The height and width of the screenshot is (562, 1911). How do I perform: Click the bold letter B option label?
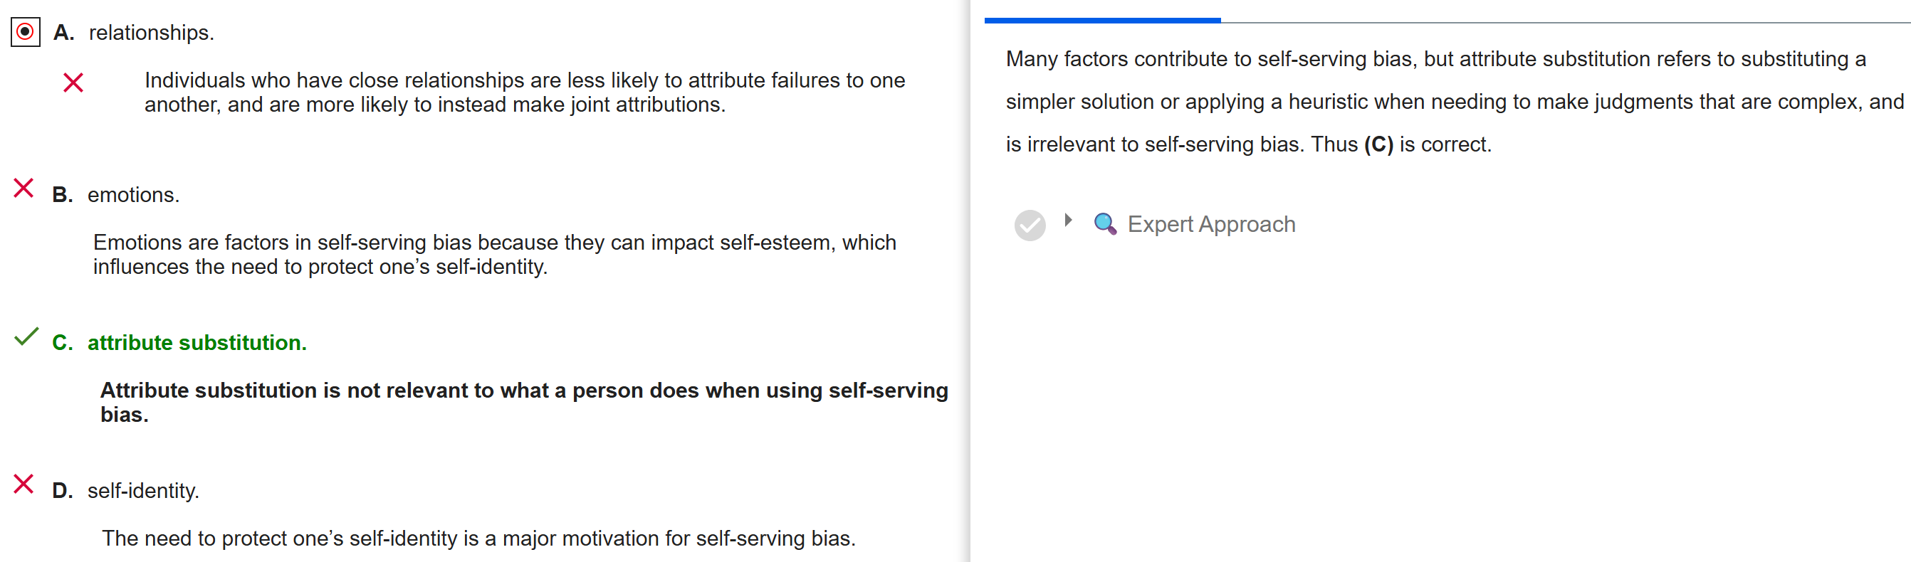(63, 195)
